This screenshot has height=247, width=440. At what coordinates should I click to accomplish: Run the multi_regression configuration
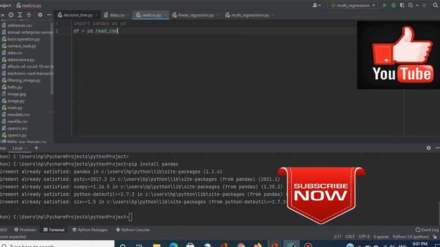385,5
